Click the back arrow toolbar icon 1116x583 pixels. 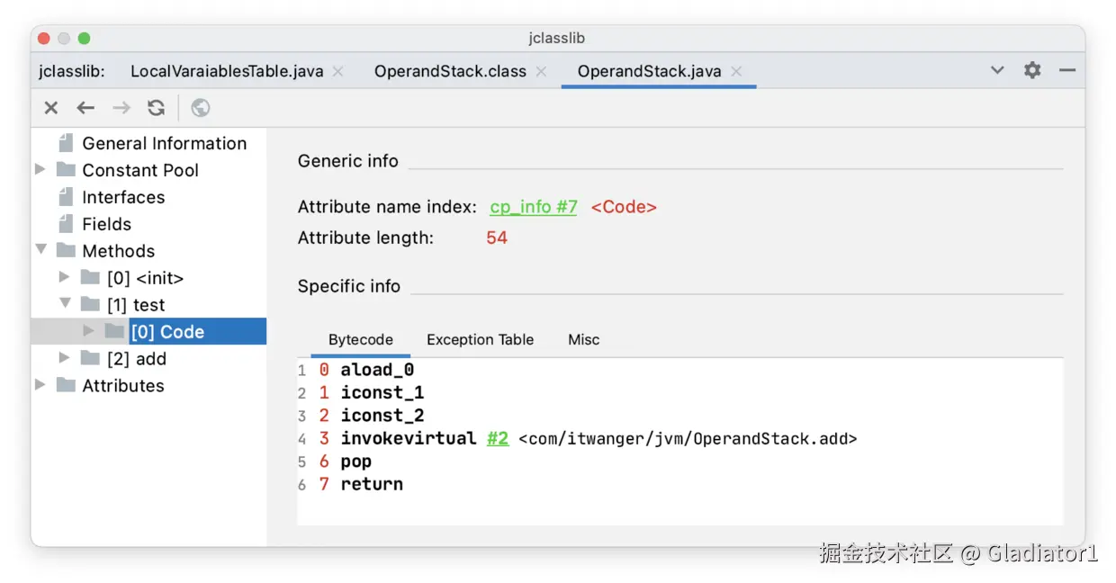(x=85, y=108)
